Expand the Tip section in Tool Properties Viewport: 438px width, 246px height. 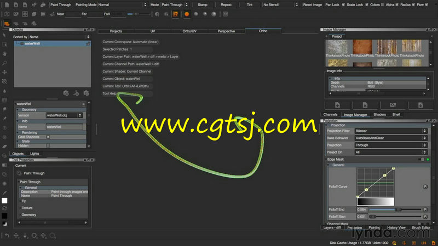pos(24,201)
